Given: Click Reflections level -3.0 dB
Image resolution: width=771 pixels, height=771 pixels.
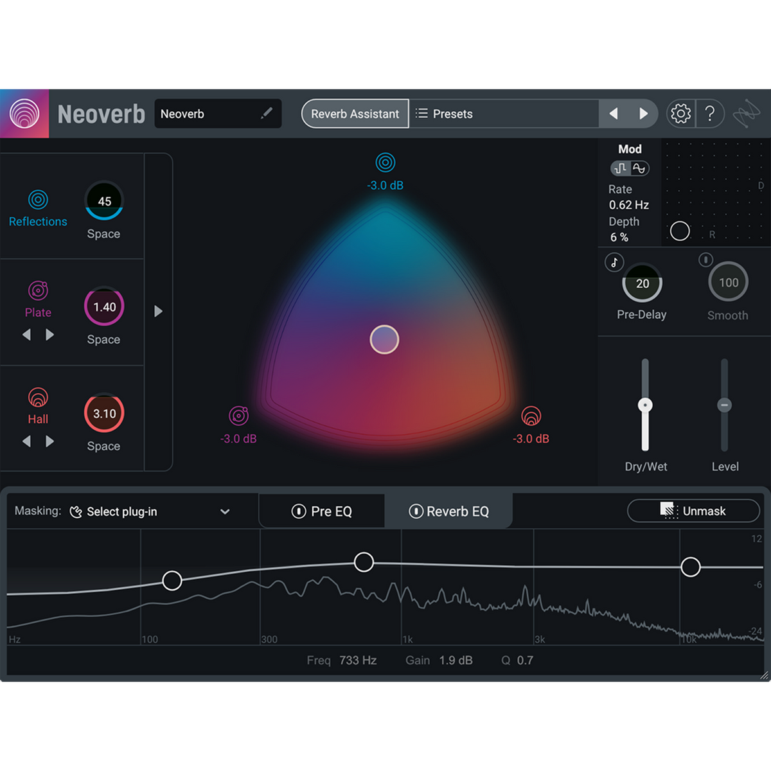Looking at the screenshot, I should coord(385,185).
